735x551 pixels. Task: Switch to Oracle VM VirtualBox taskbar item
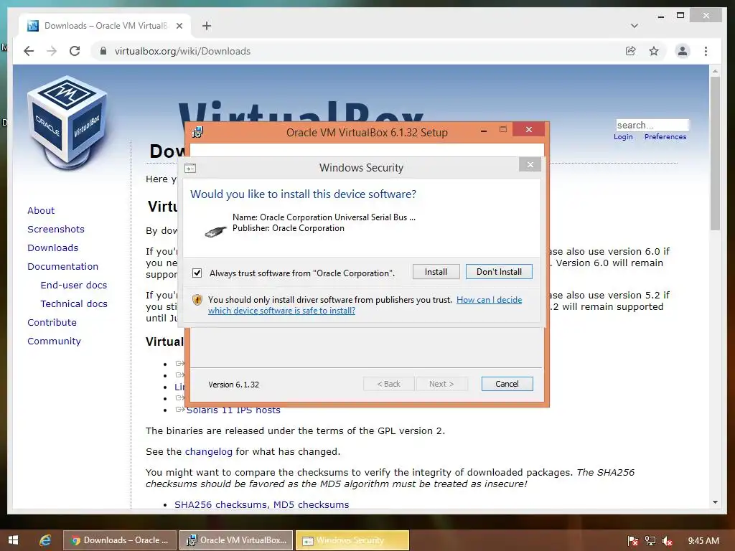(236, 540)
